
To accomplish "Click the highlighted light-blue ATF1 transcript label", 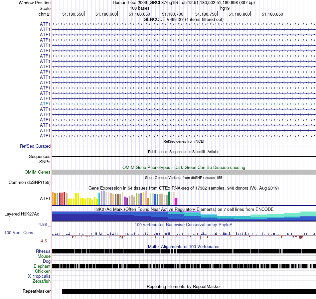I will (45, 104).
